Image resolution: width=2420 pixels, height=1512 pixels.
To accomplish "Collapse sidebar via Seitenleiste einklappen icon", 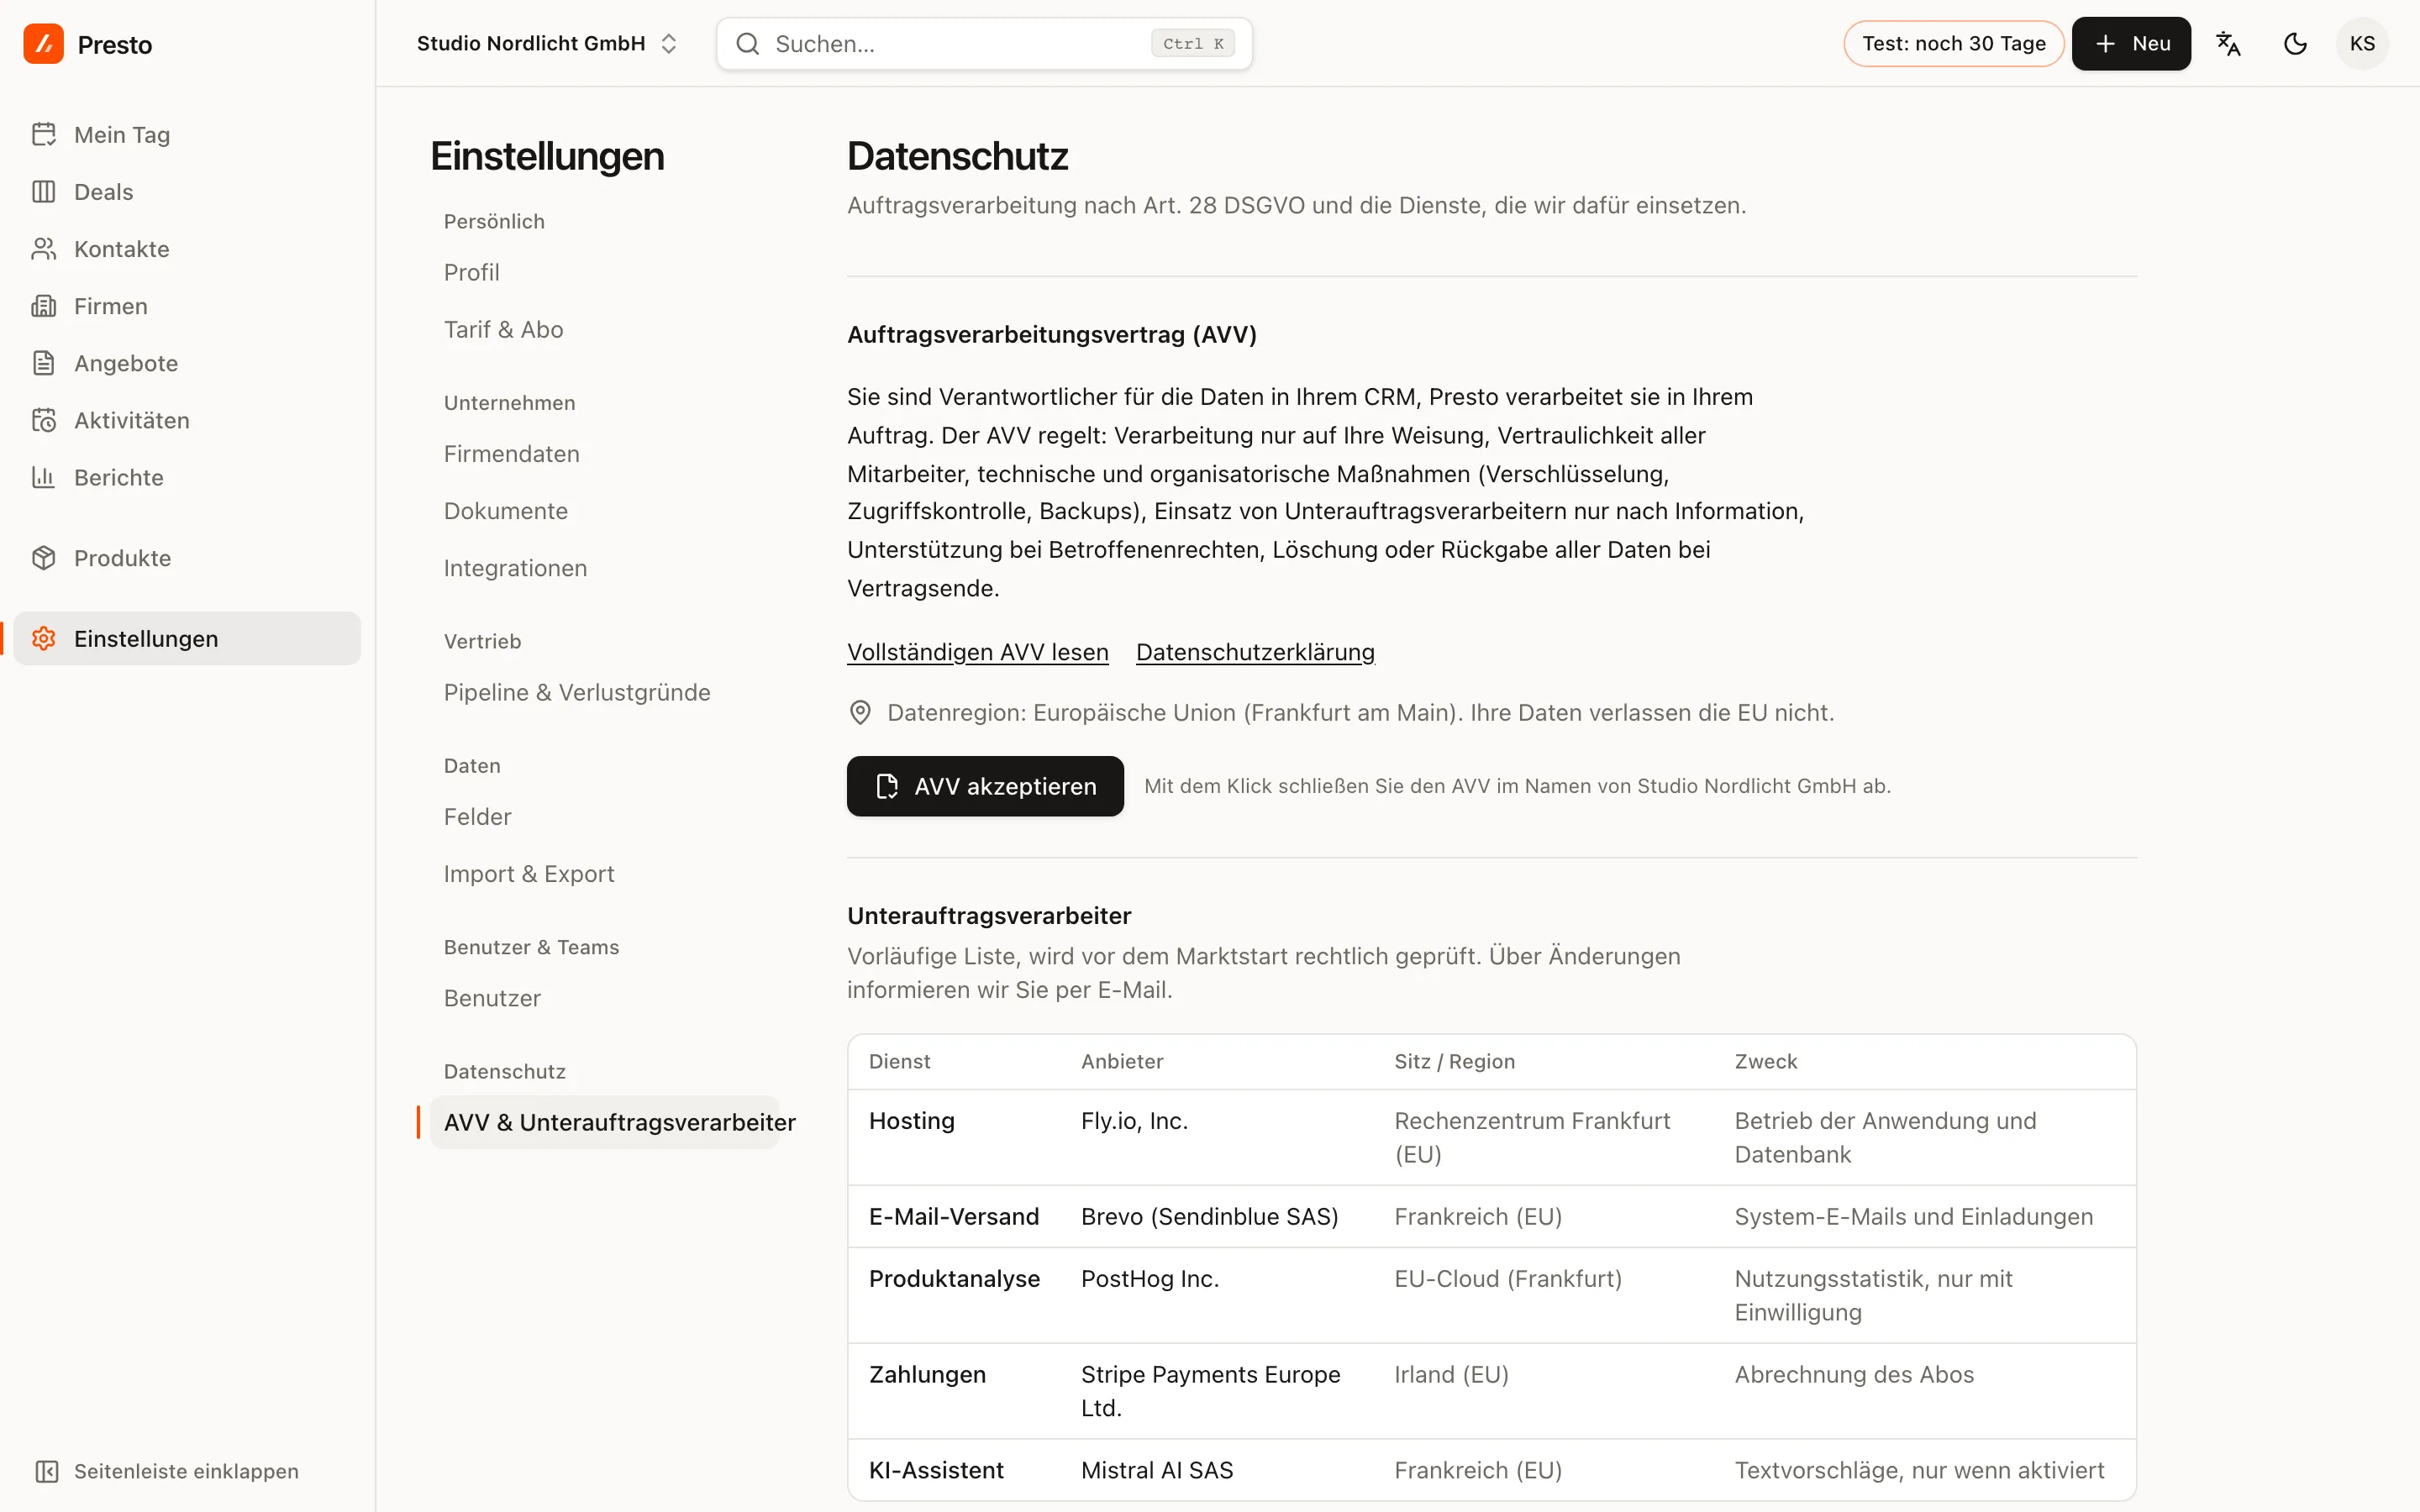I will pos(46,1471).
